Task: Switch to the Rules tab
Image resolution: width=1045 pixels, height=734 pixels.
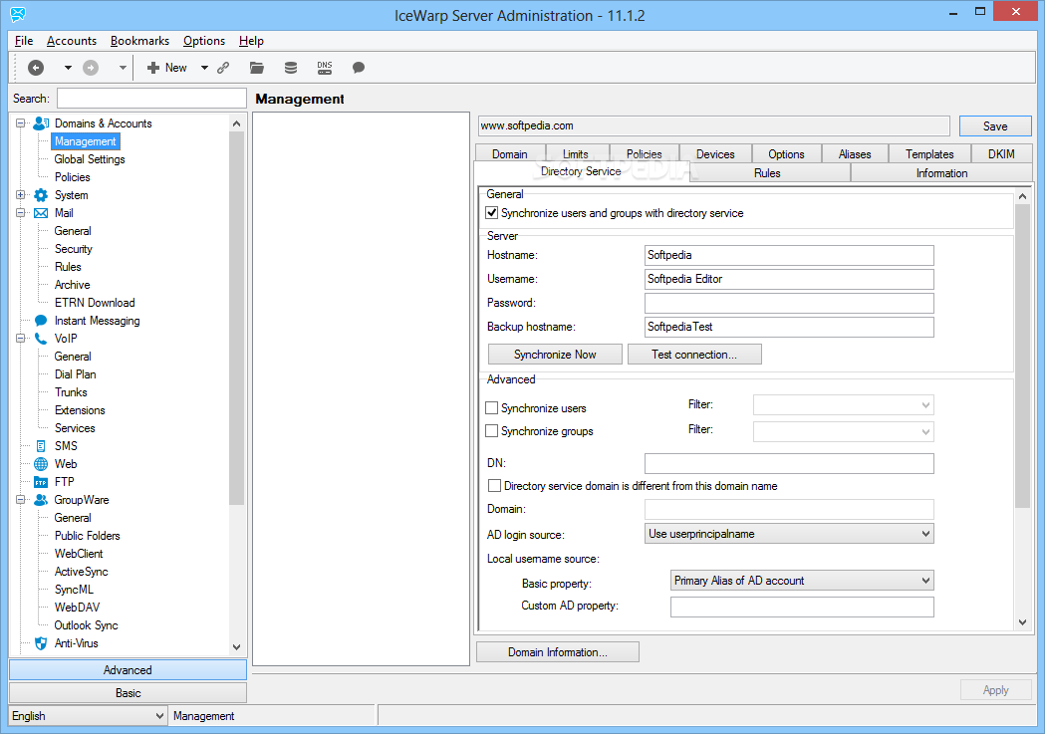Action: (x=767, y=172)
